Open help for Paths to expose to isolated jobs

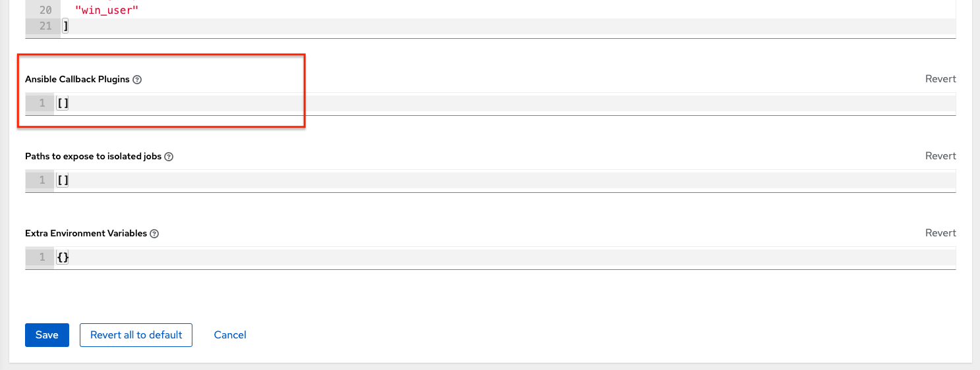169,157
